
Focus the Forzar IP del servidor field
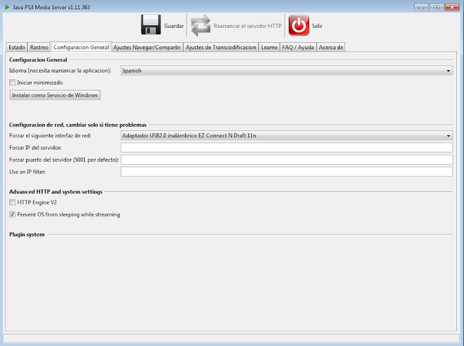(x=287, y=148)
